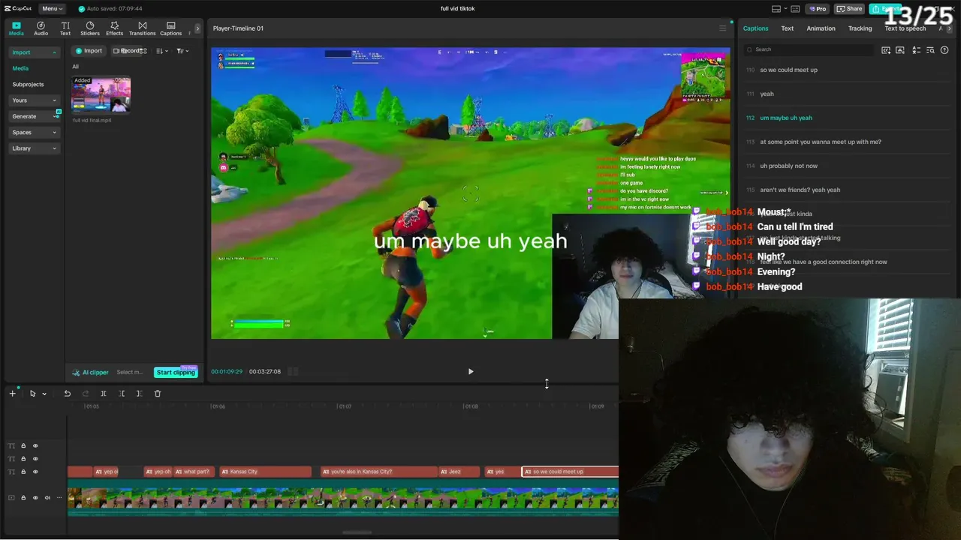Click the CapCut logo
961x540 pixels.
point(17,8)
